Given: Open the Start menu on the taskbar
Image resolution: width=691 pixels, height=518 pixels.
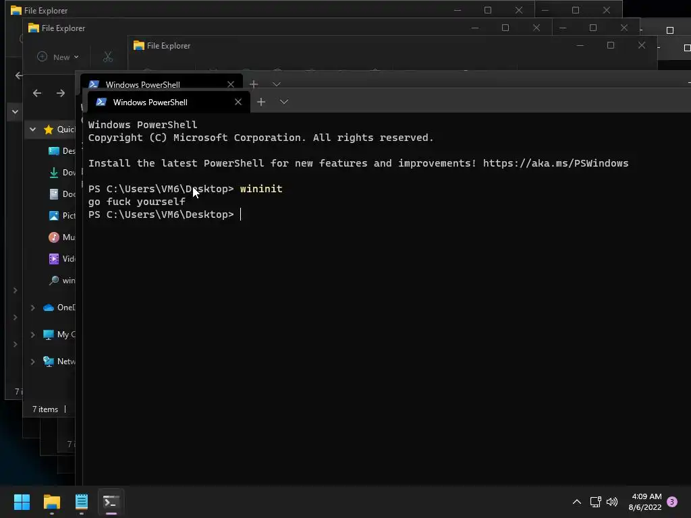Looking at the screenshot, I should tap(22, 502).
